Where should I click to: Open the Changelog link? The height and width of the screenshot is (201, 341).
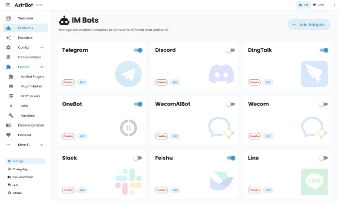(x=25, y=169)
